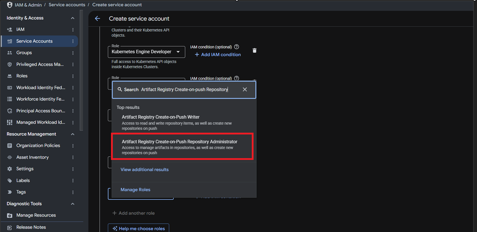Click the Labels tag icon
The height and width of the screenshot is (232, 477).
click(x=10, y=181)
